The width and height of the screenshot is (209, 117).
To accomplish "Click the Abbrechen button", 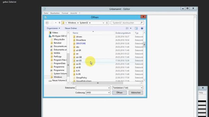I will click(x=136, y=93).
